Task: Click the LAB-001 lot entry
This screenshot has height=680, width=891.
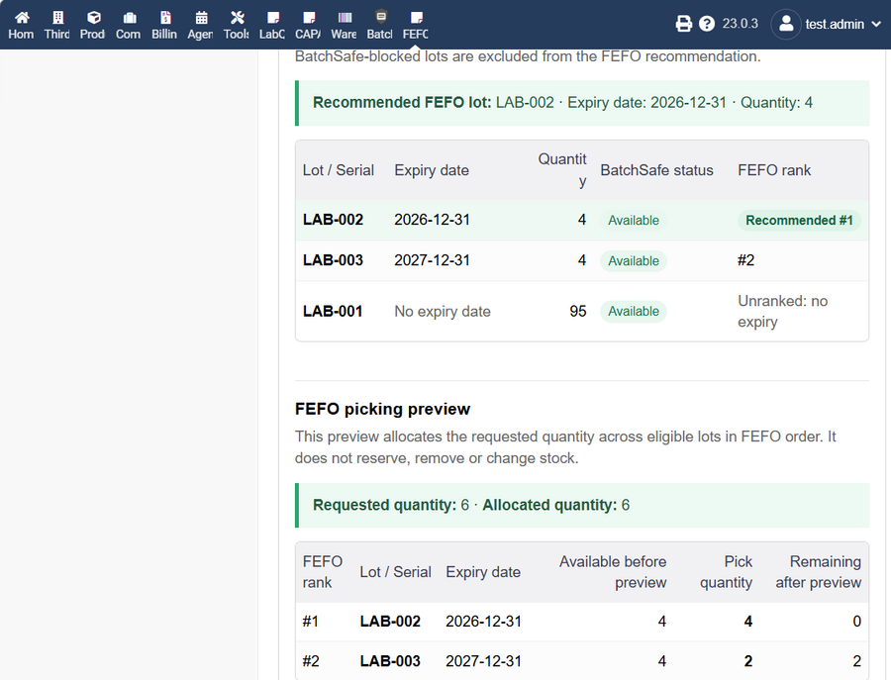Action: (333, 312)
